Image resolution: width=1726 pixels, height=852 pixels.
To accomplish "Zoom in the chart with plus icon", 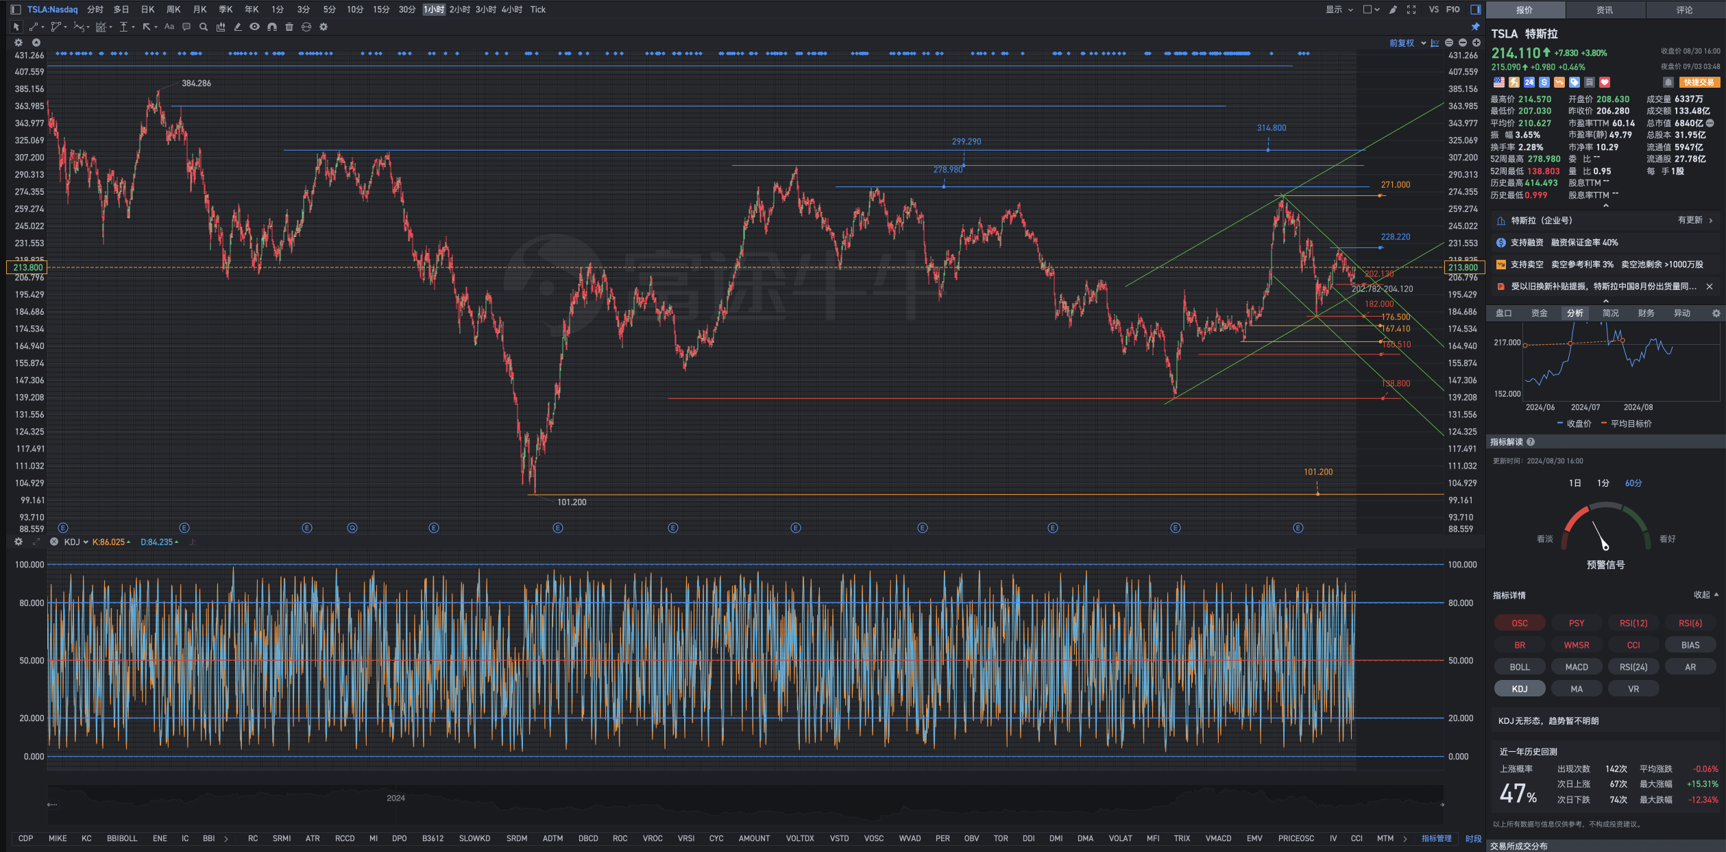I will (1476, 42).
